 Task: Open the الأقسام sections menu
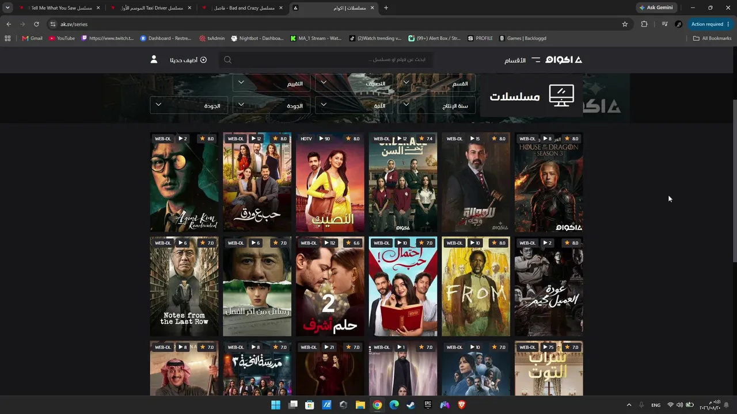pos(515,60)
